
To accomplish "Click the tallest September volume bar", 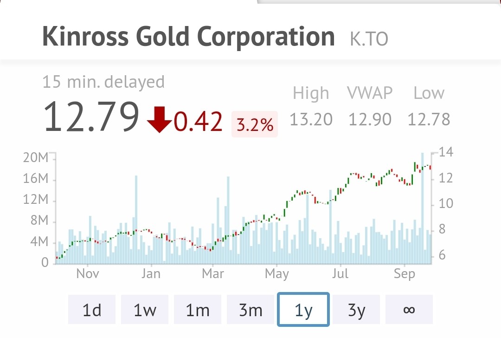I will [422, 209].
